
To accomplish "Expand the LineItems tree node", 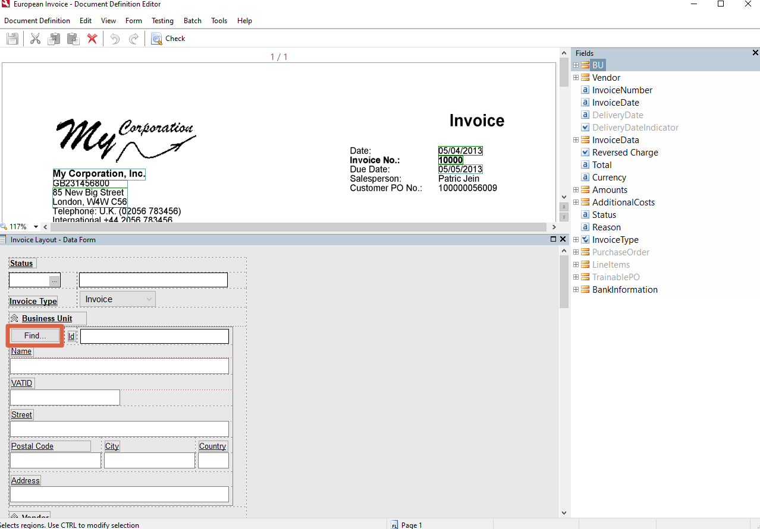I will tap(576, 265).
